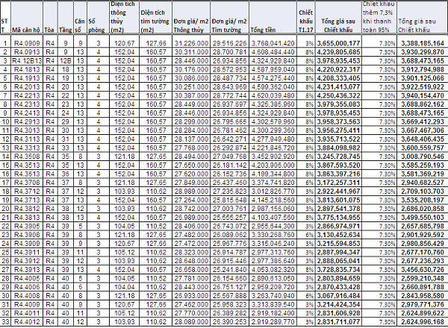The image size is (448, 328).
Task: Click the 'Chiết khấu T1.17' header cell
Action: point(305,17)
